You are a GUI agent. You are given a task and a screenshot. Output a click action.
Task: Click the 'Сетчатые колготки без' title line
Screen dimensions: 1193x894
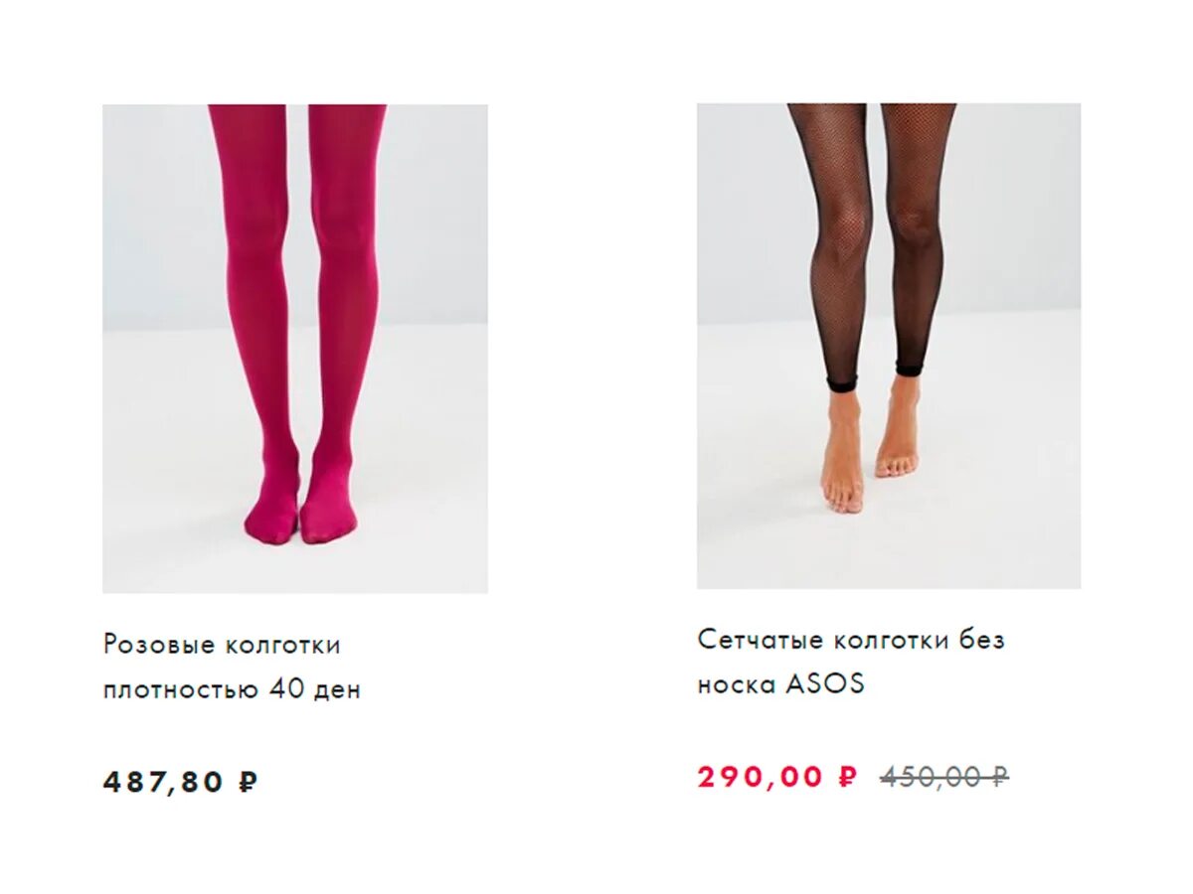coord(851,640)
